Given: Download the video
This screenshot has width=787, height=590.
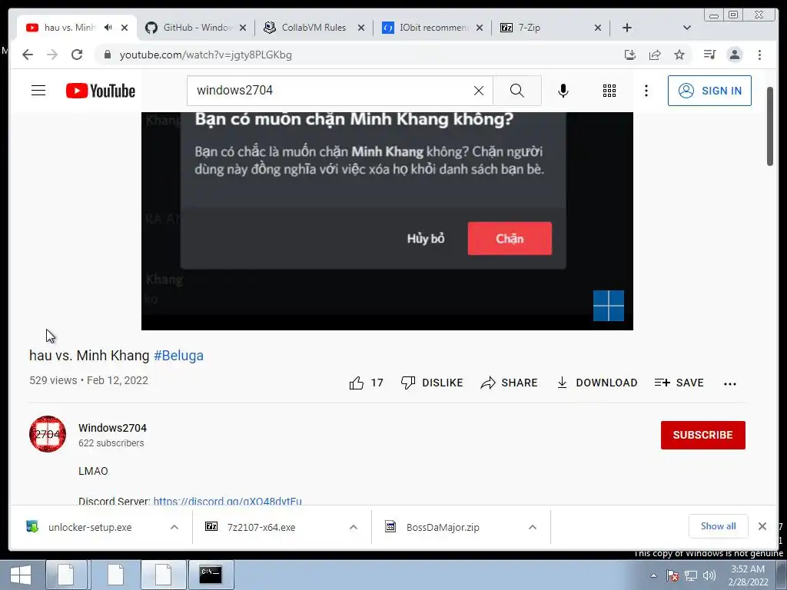Looking at the screenshot, I should (596, 383).
